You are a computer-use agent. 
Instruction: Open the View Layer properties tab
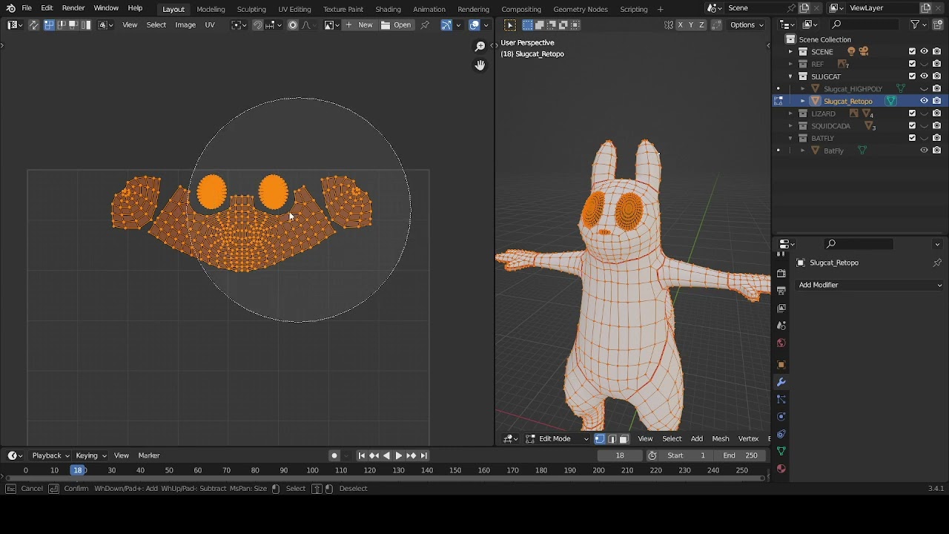(781, 308)
